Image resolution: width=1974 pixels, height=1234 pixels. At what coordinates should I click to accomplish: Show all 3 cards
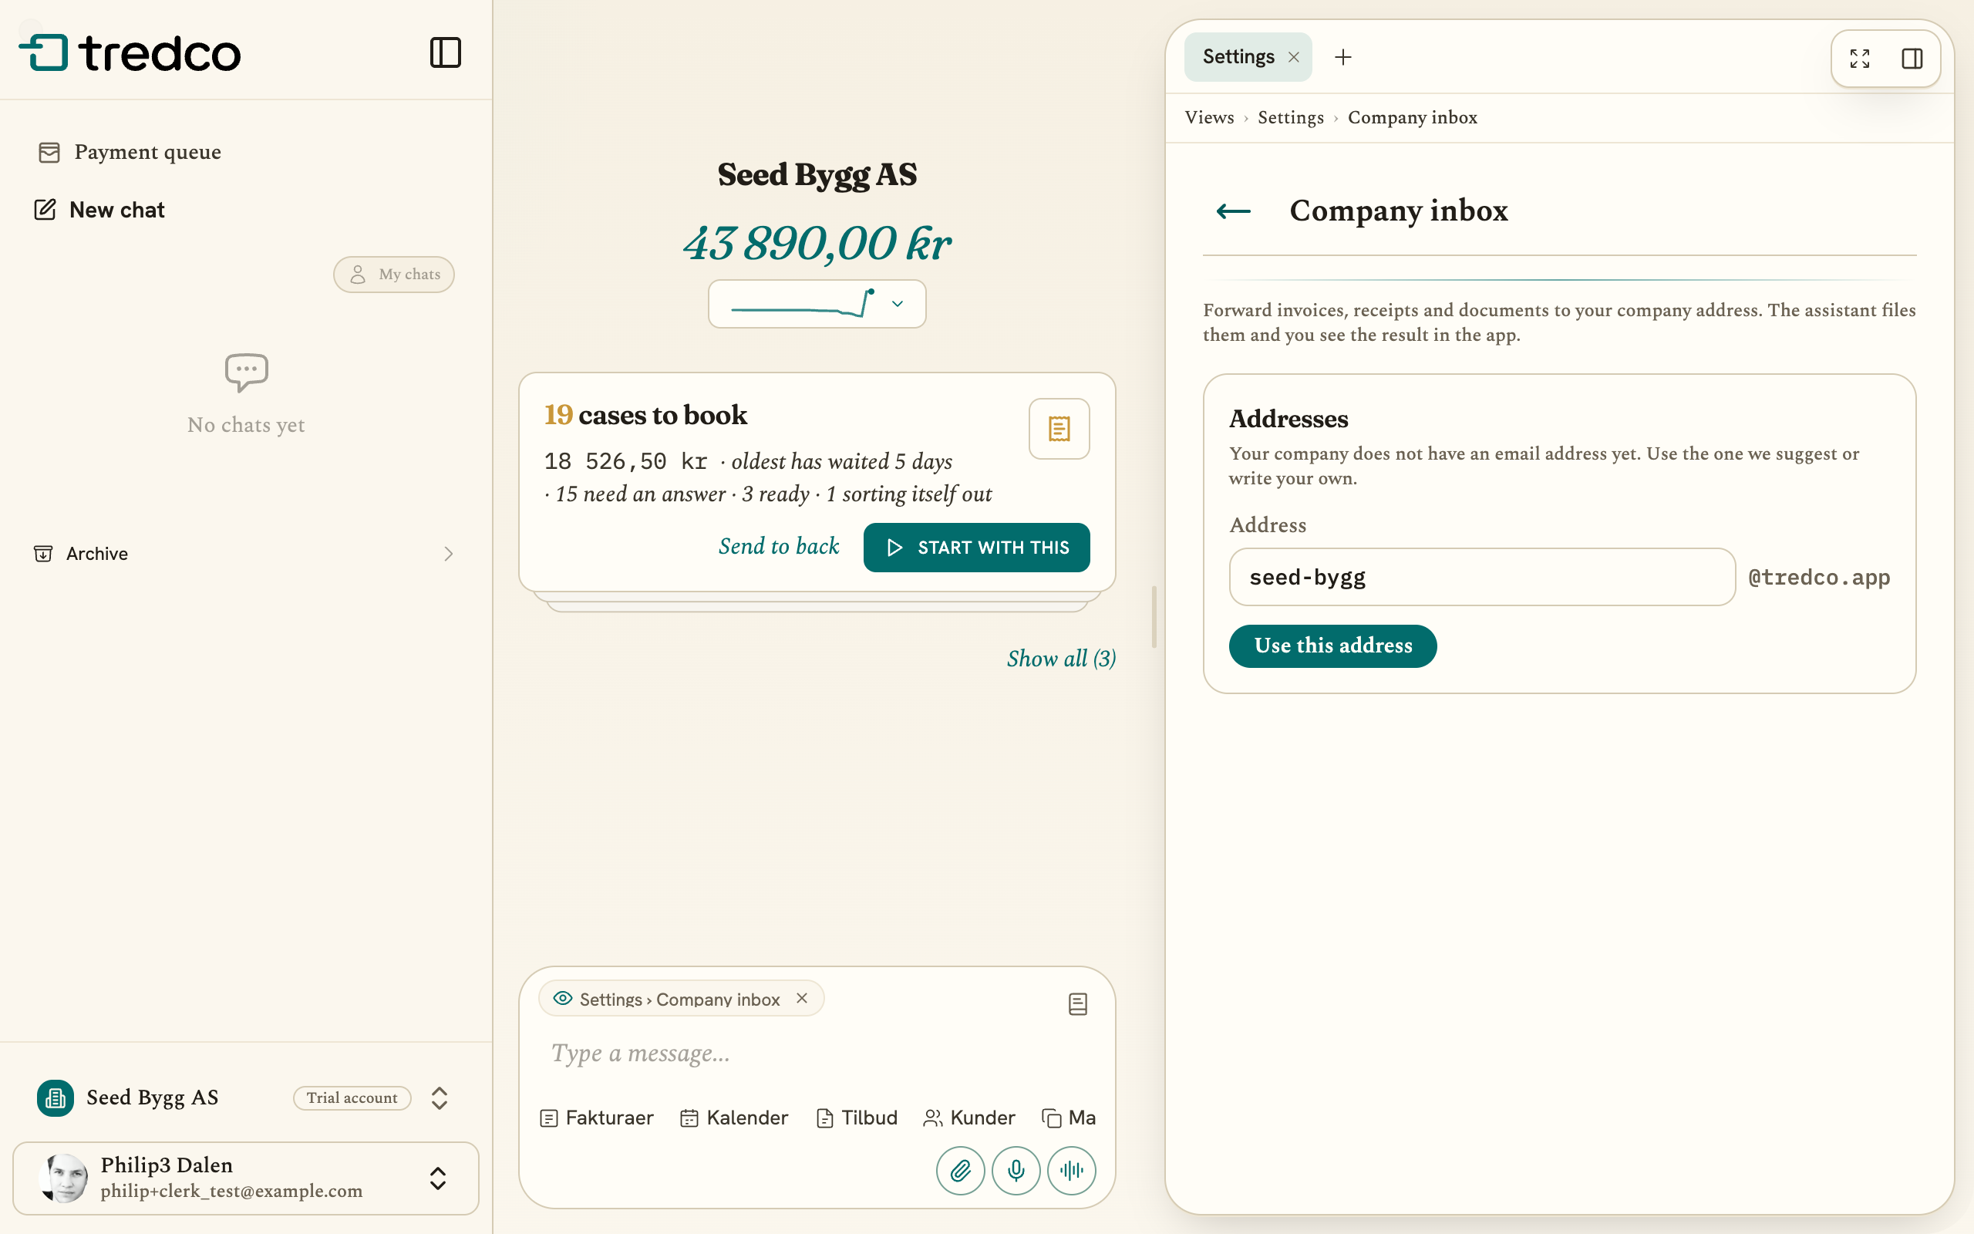pyautogui.click(x=1061, y=659)
